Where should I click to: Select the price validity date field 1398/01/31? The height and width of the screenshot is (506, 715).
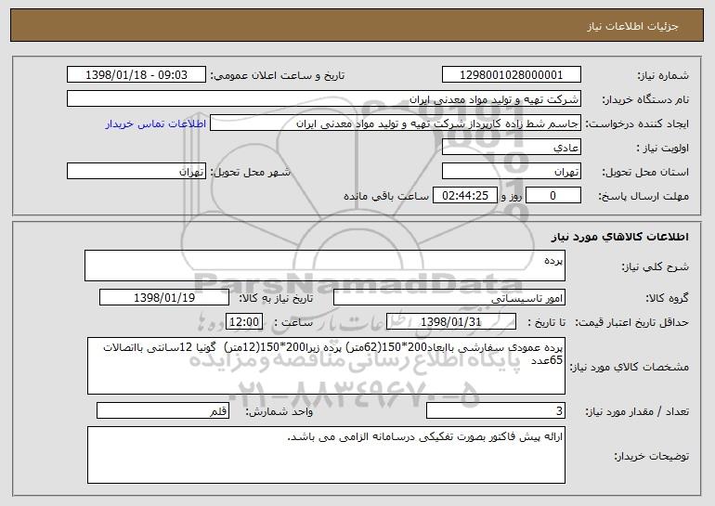451,322
